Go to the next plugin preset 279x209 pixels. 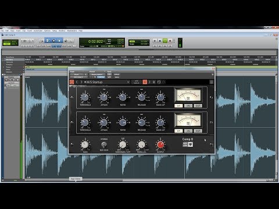click(81, 82)
